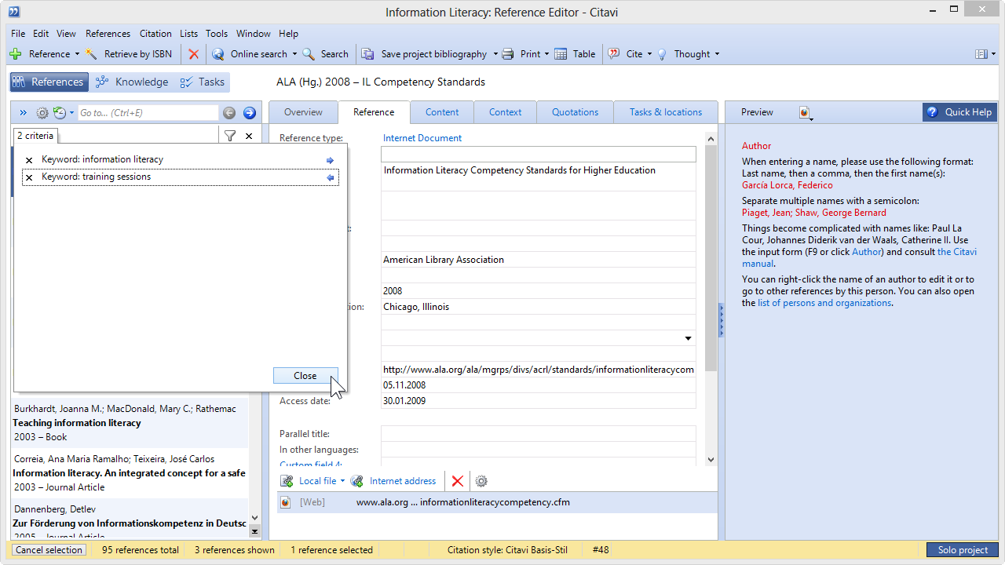1005x565 pixels.
Task: Navigate forward with the blue right arrow
Action: [250, 113]
